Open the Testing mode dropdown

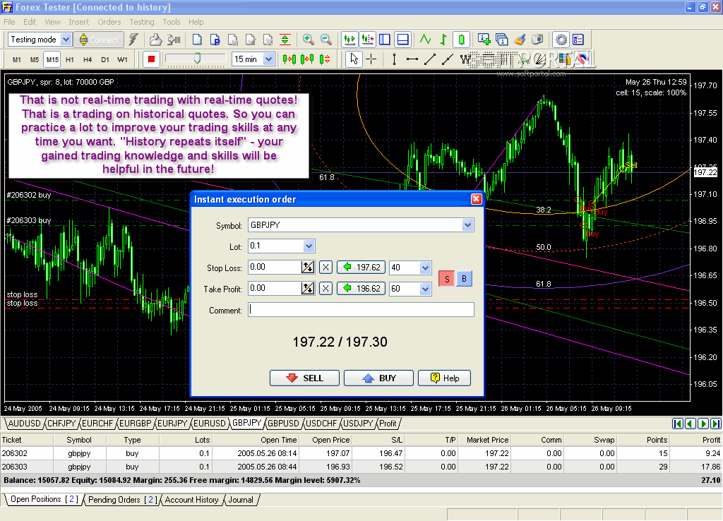tap(66, 40)
